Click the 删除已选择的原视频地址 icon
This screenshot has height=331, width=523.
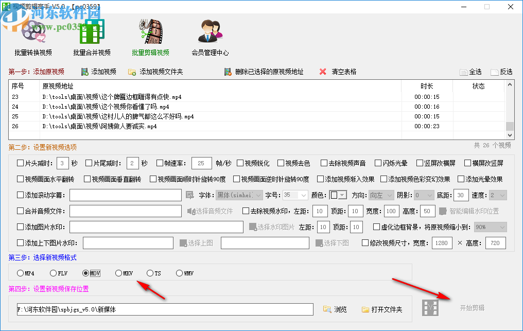[226, 72]
